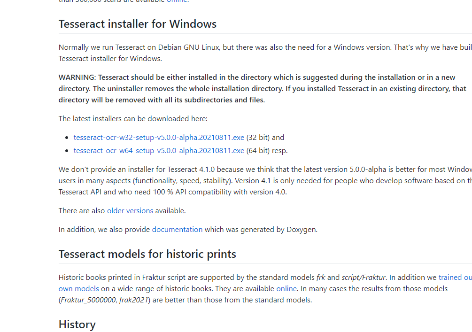Viewport: 472px width, 332px height.
Task: Click the 'History' heading
Action: pos(77,324)
